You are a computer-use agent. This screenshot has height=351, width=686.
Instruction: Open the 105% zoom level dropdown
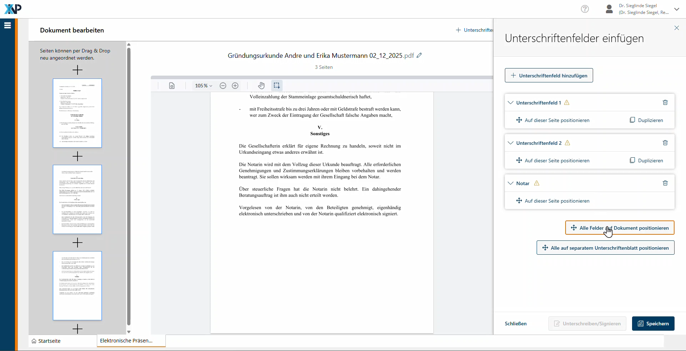pyautogui.click(x=203, y=86)
